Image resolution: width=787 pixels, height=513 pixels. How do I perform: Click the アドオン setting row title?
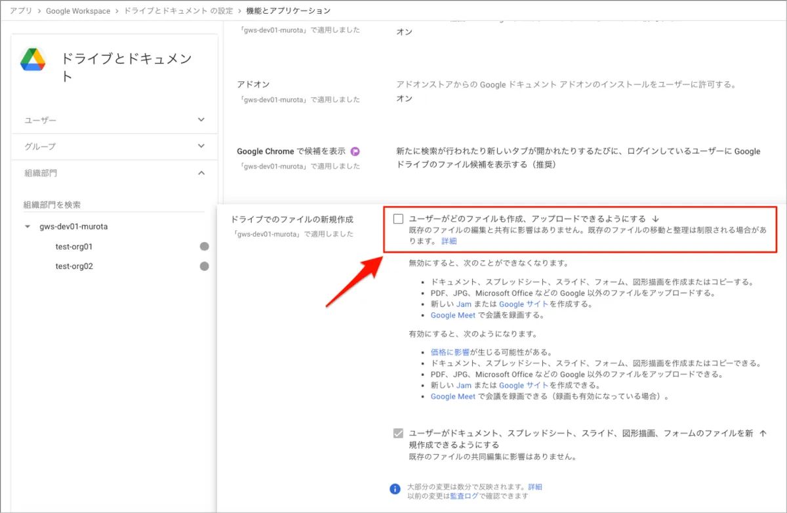(x=253, y=85)
